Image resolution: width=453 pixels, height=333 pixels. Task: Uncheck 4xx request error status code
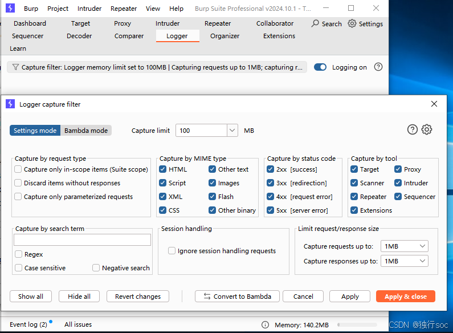tap(271, 197)
